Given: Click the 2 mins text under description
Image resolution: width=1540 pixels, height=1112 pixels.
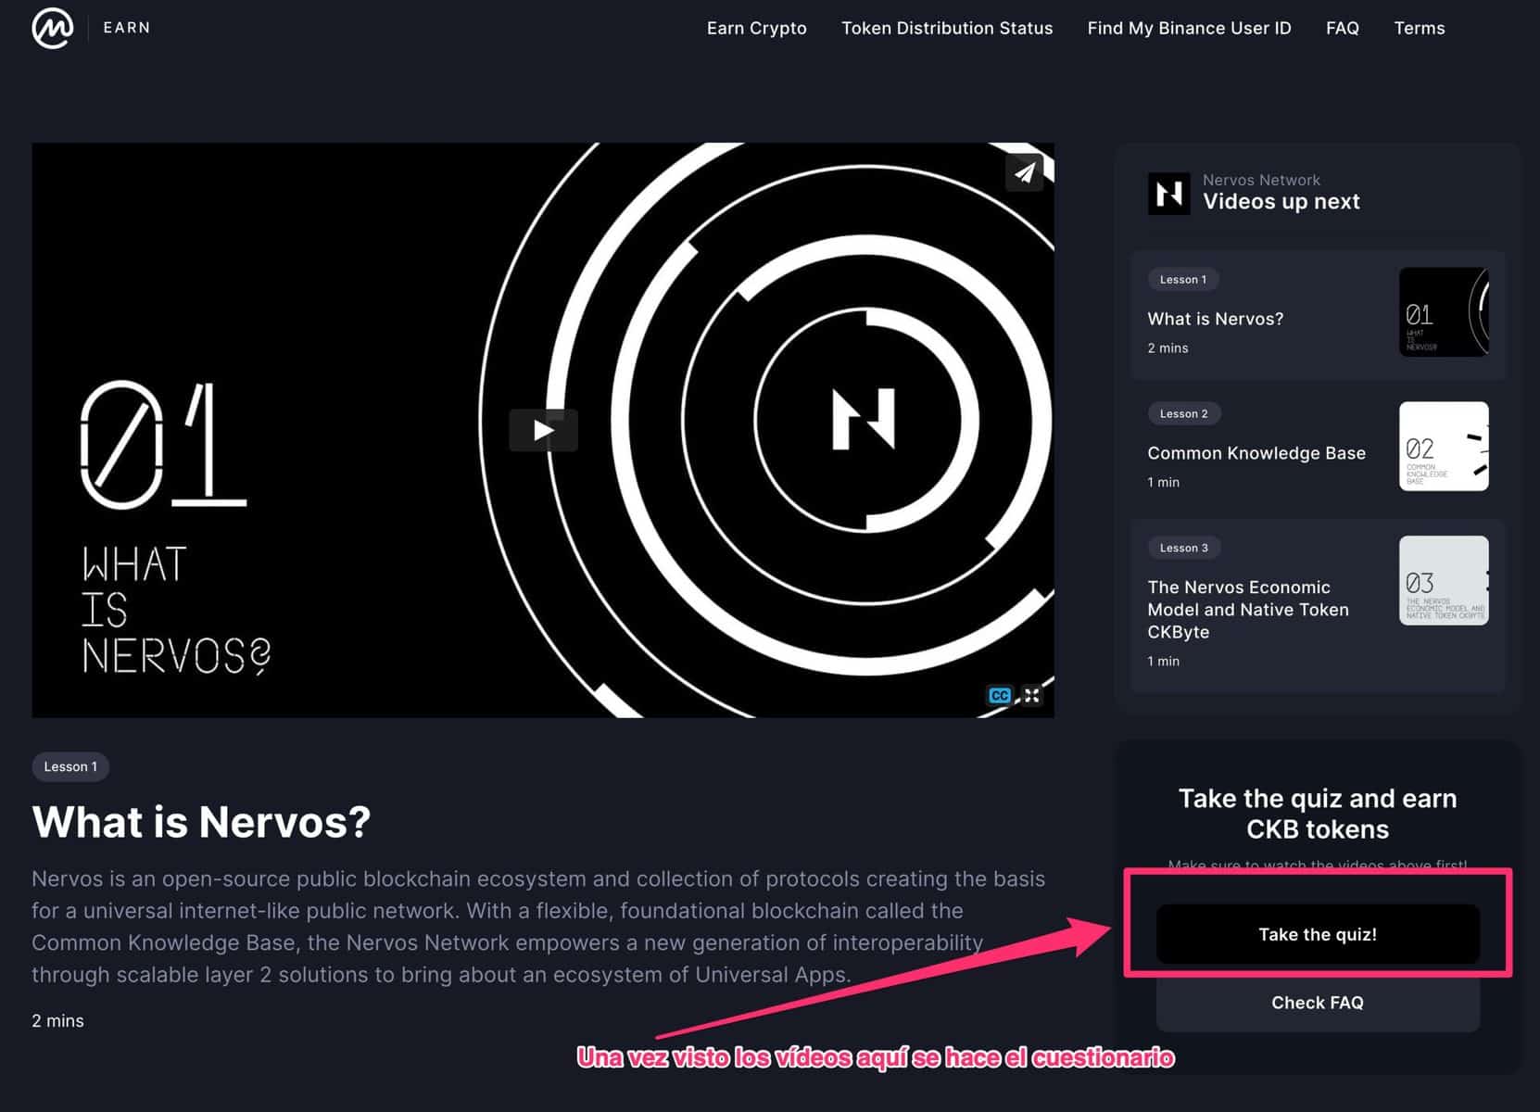Looking at the screenshot, I should (x=57, y=1020).
